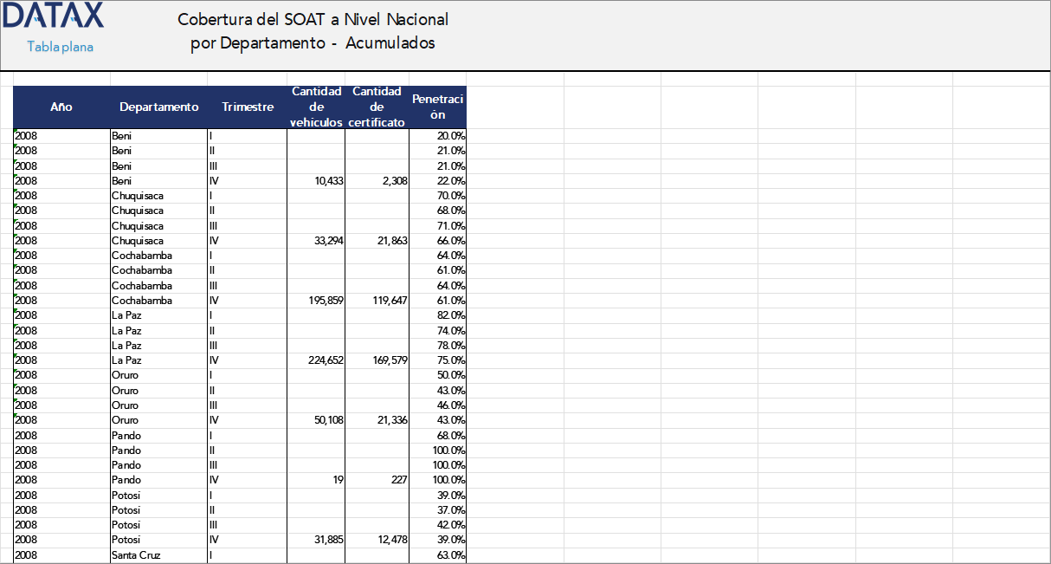Select the 70.0% penetration cell
Viewport: 1051px width, 564px height.
[x=438, y=196]
